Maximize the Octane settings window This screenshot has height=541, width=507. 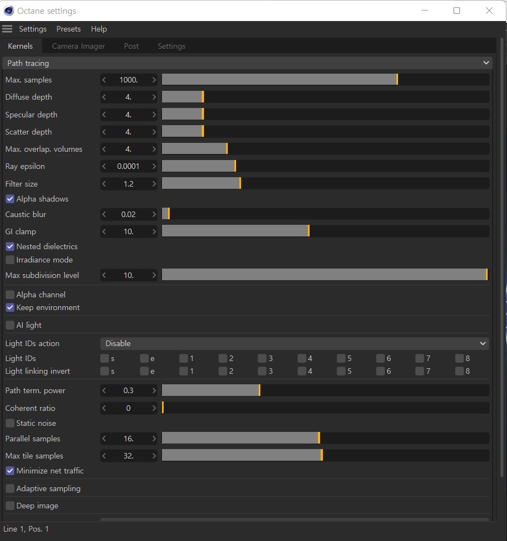click(457, 11)
